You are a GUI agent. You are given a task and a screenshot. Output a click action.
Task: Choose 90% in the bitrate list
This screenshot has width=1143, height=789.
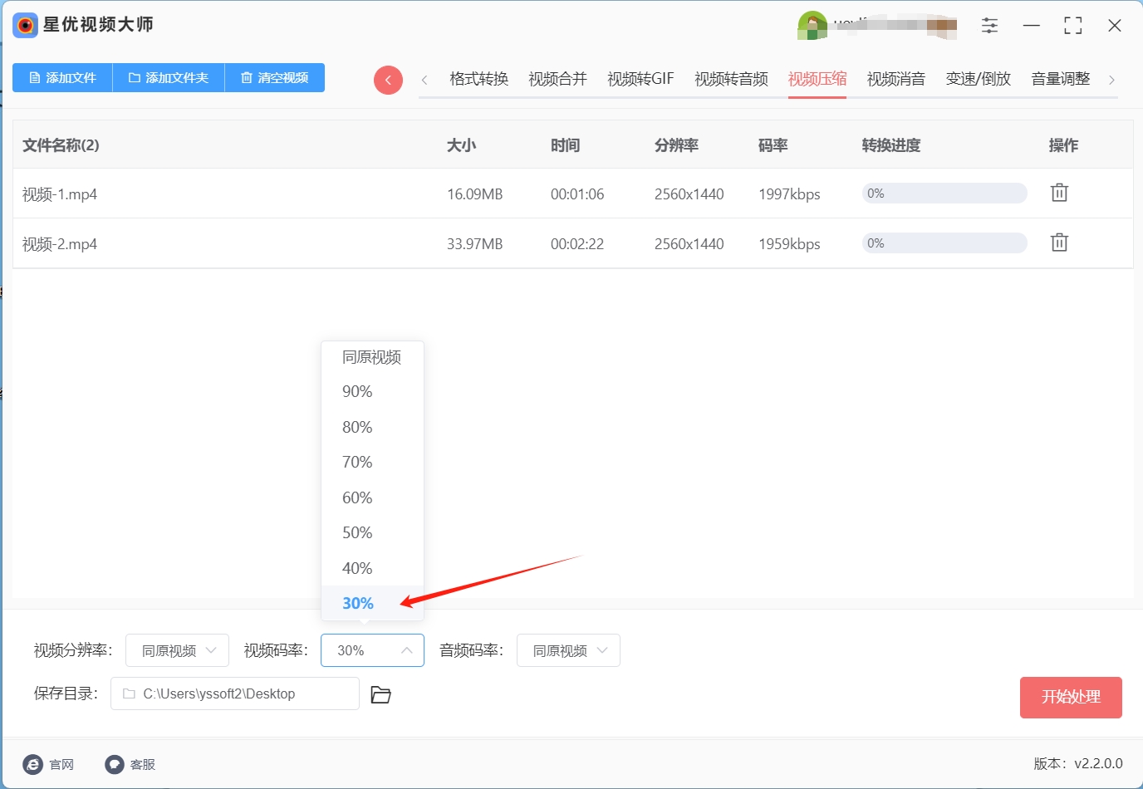[x=372, y=391]
